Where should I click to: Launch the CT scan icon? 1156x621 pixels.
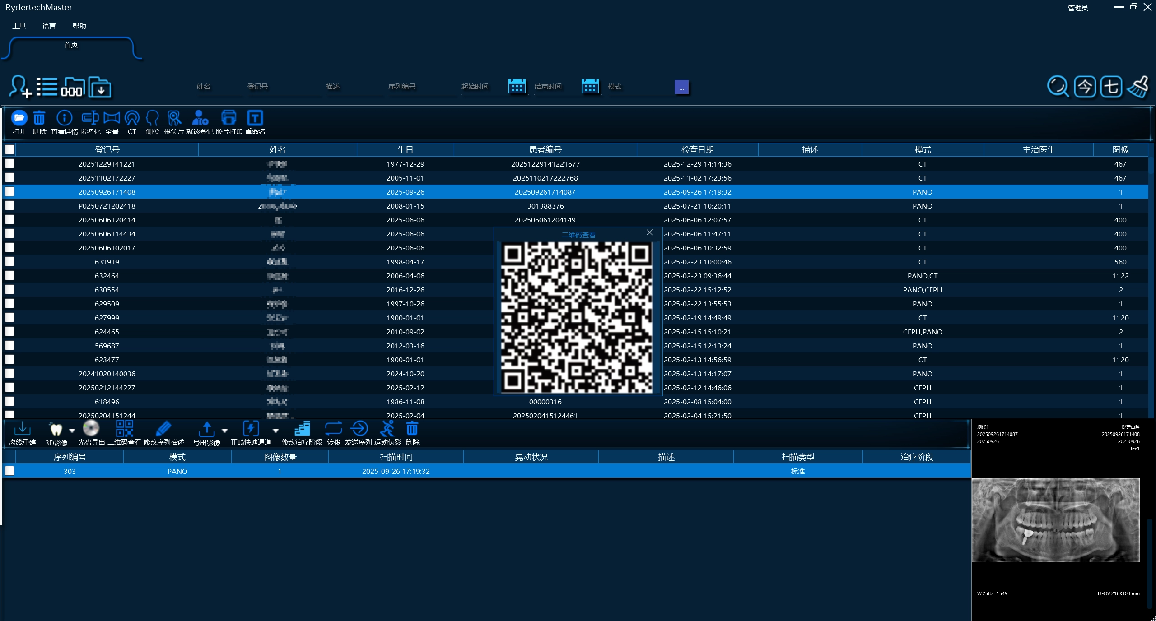pyautogui.click(x=132, y=118)
